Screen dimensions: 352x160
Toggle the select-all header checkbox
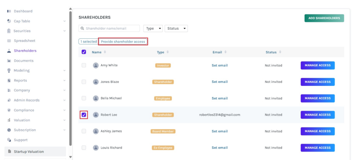(84, 52)
